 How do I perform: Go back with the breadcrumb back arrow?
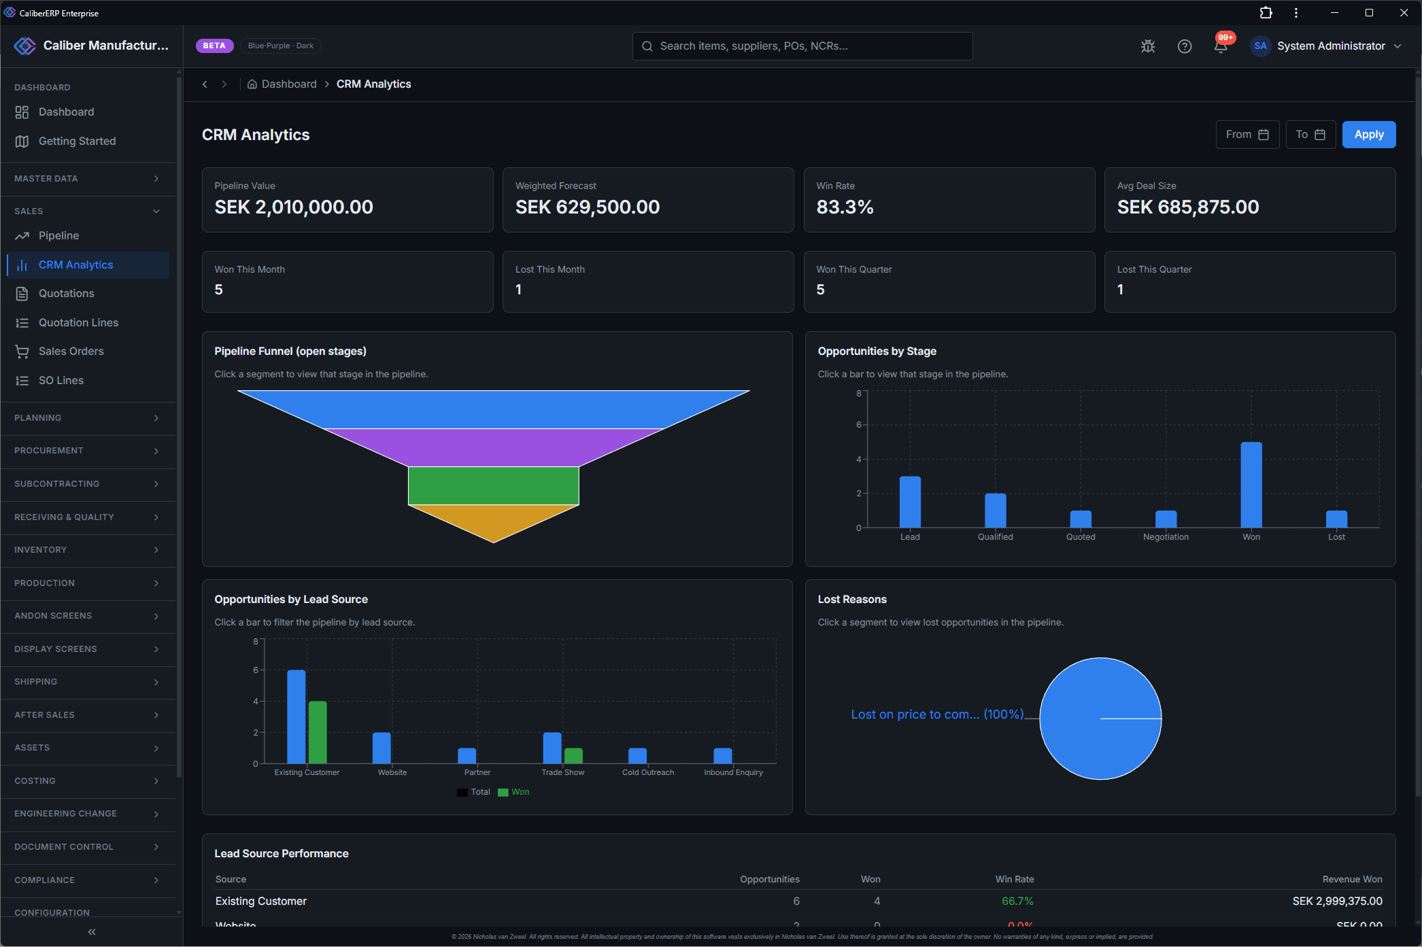(205, 84)
